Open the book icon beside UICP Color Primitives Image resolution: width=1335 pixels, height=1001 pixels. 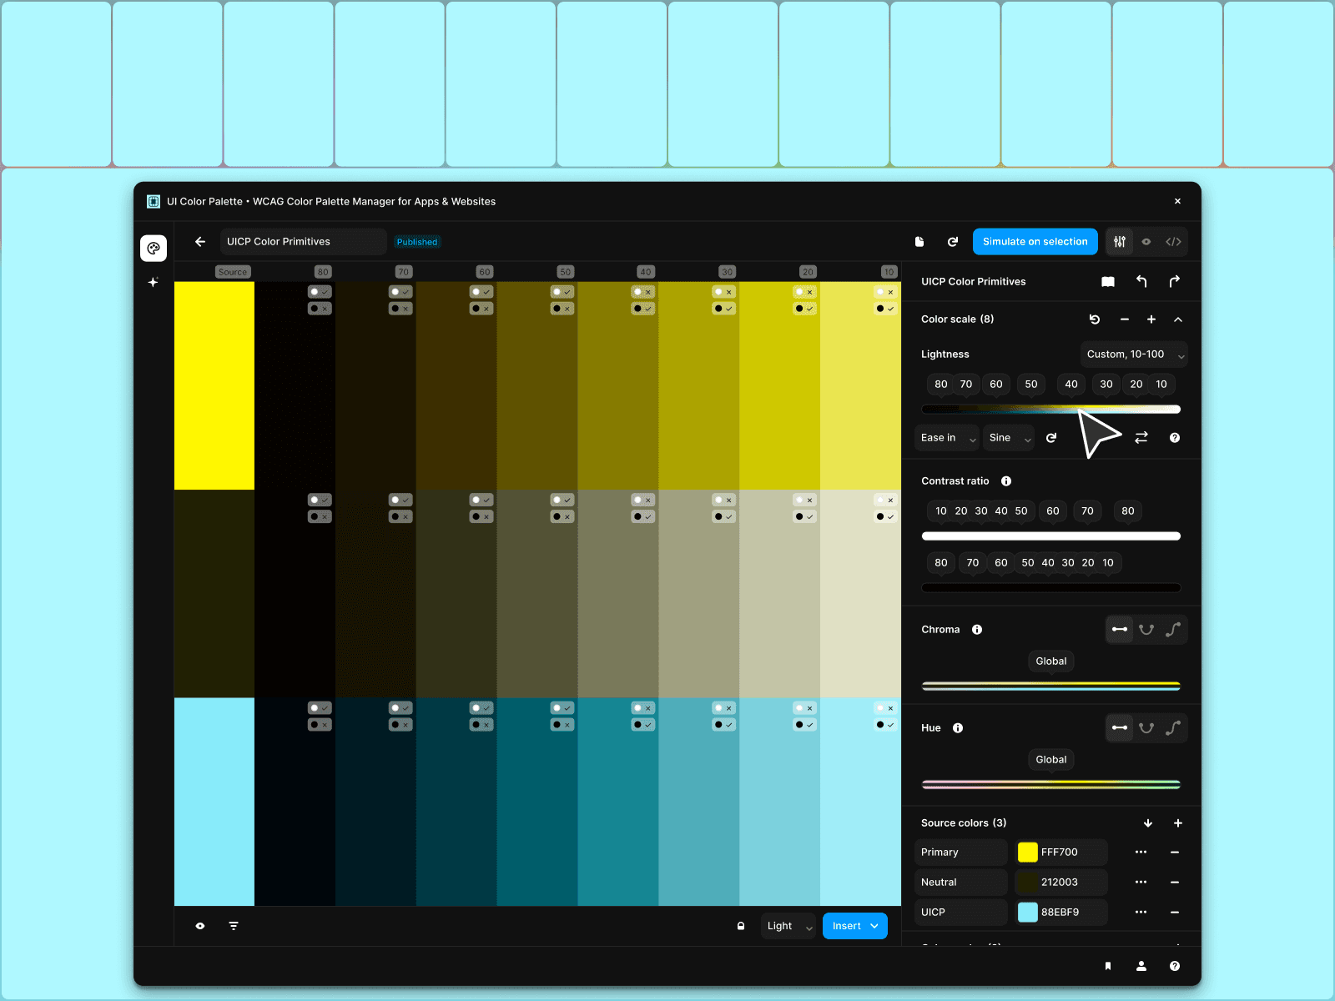(1108, 282)
